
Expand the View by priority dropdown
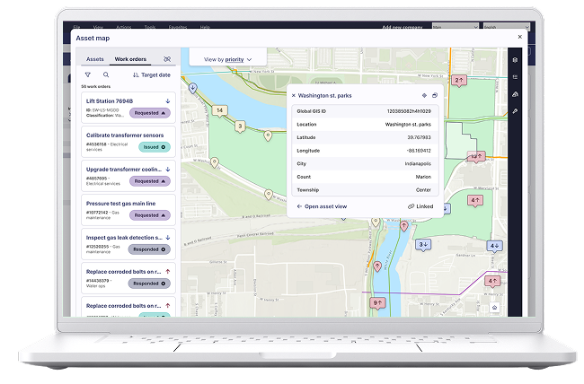(228, 59)
